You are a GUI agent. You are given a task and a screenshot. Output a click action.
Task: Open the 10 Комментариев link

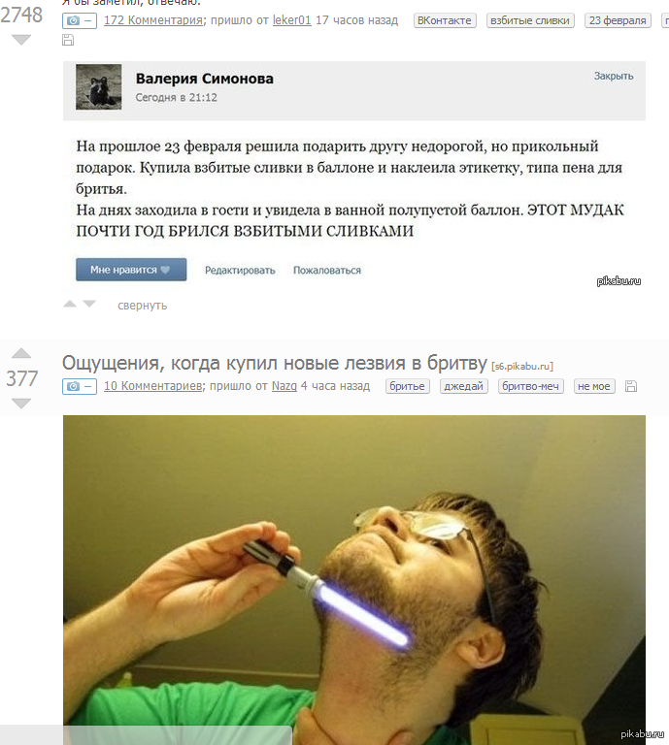[x=153, y=386]
